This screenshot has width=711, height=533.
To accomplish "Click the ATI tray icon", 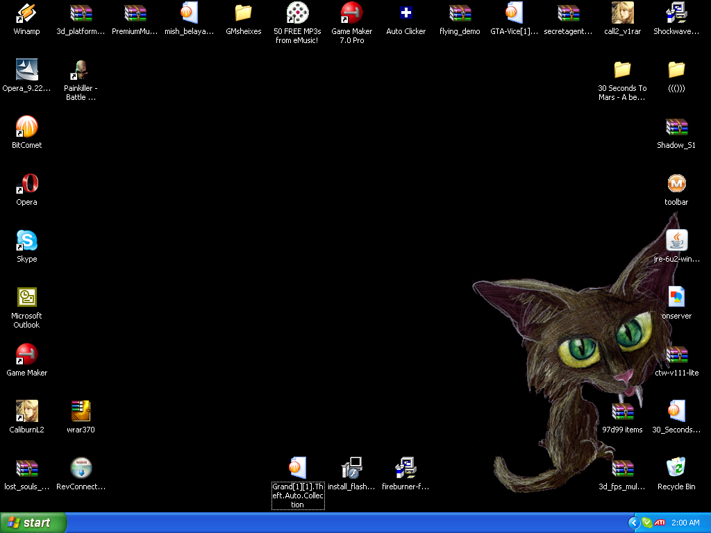I will (660, 523).
